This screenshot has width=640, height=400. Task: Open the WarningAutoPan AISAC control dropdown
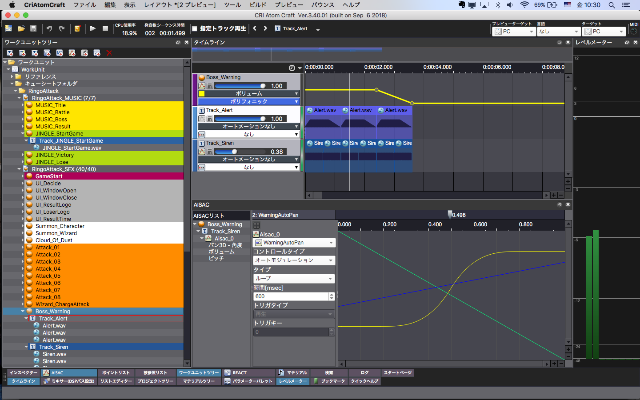point(294,243)
